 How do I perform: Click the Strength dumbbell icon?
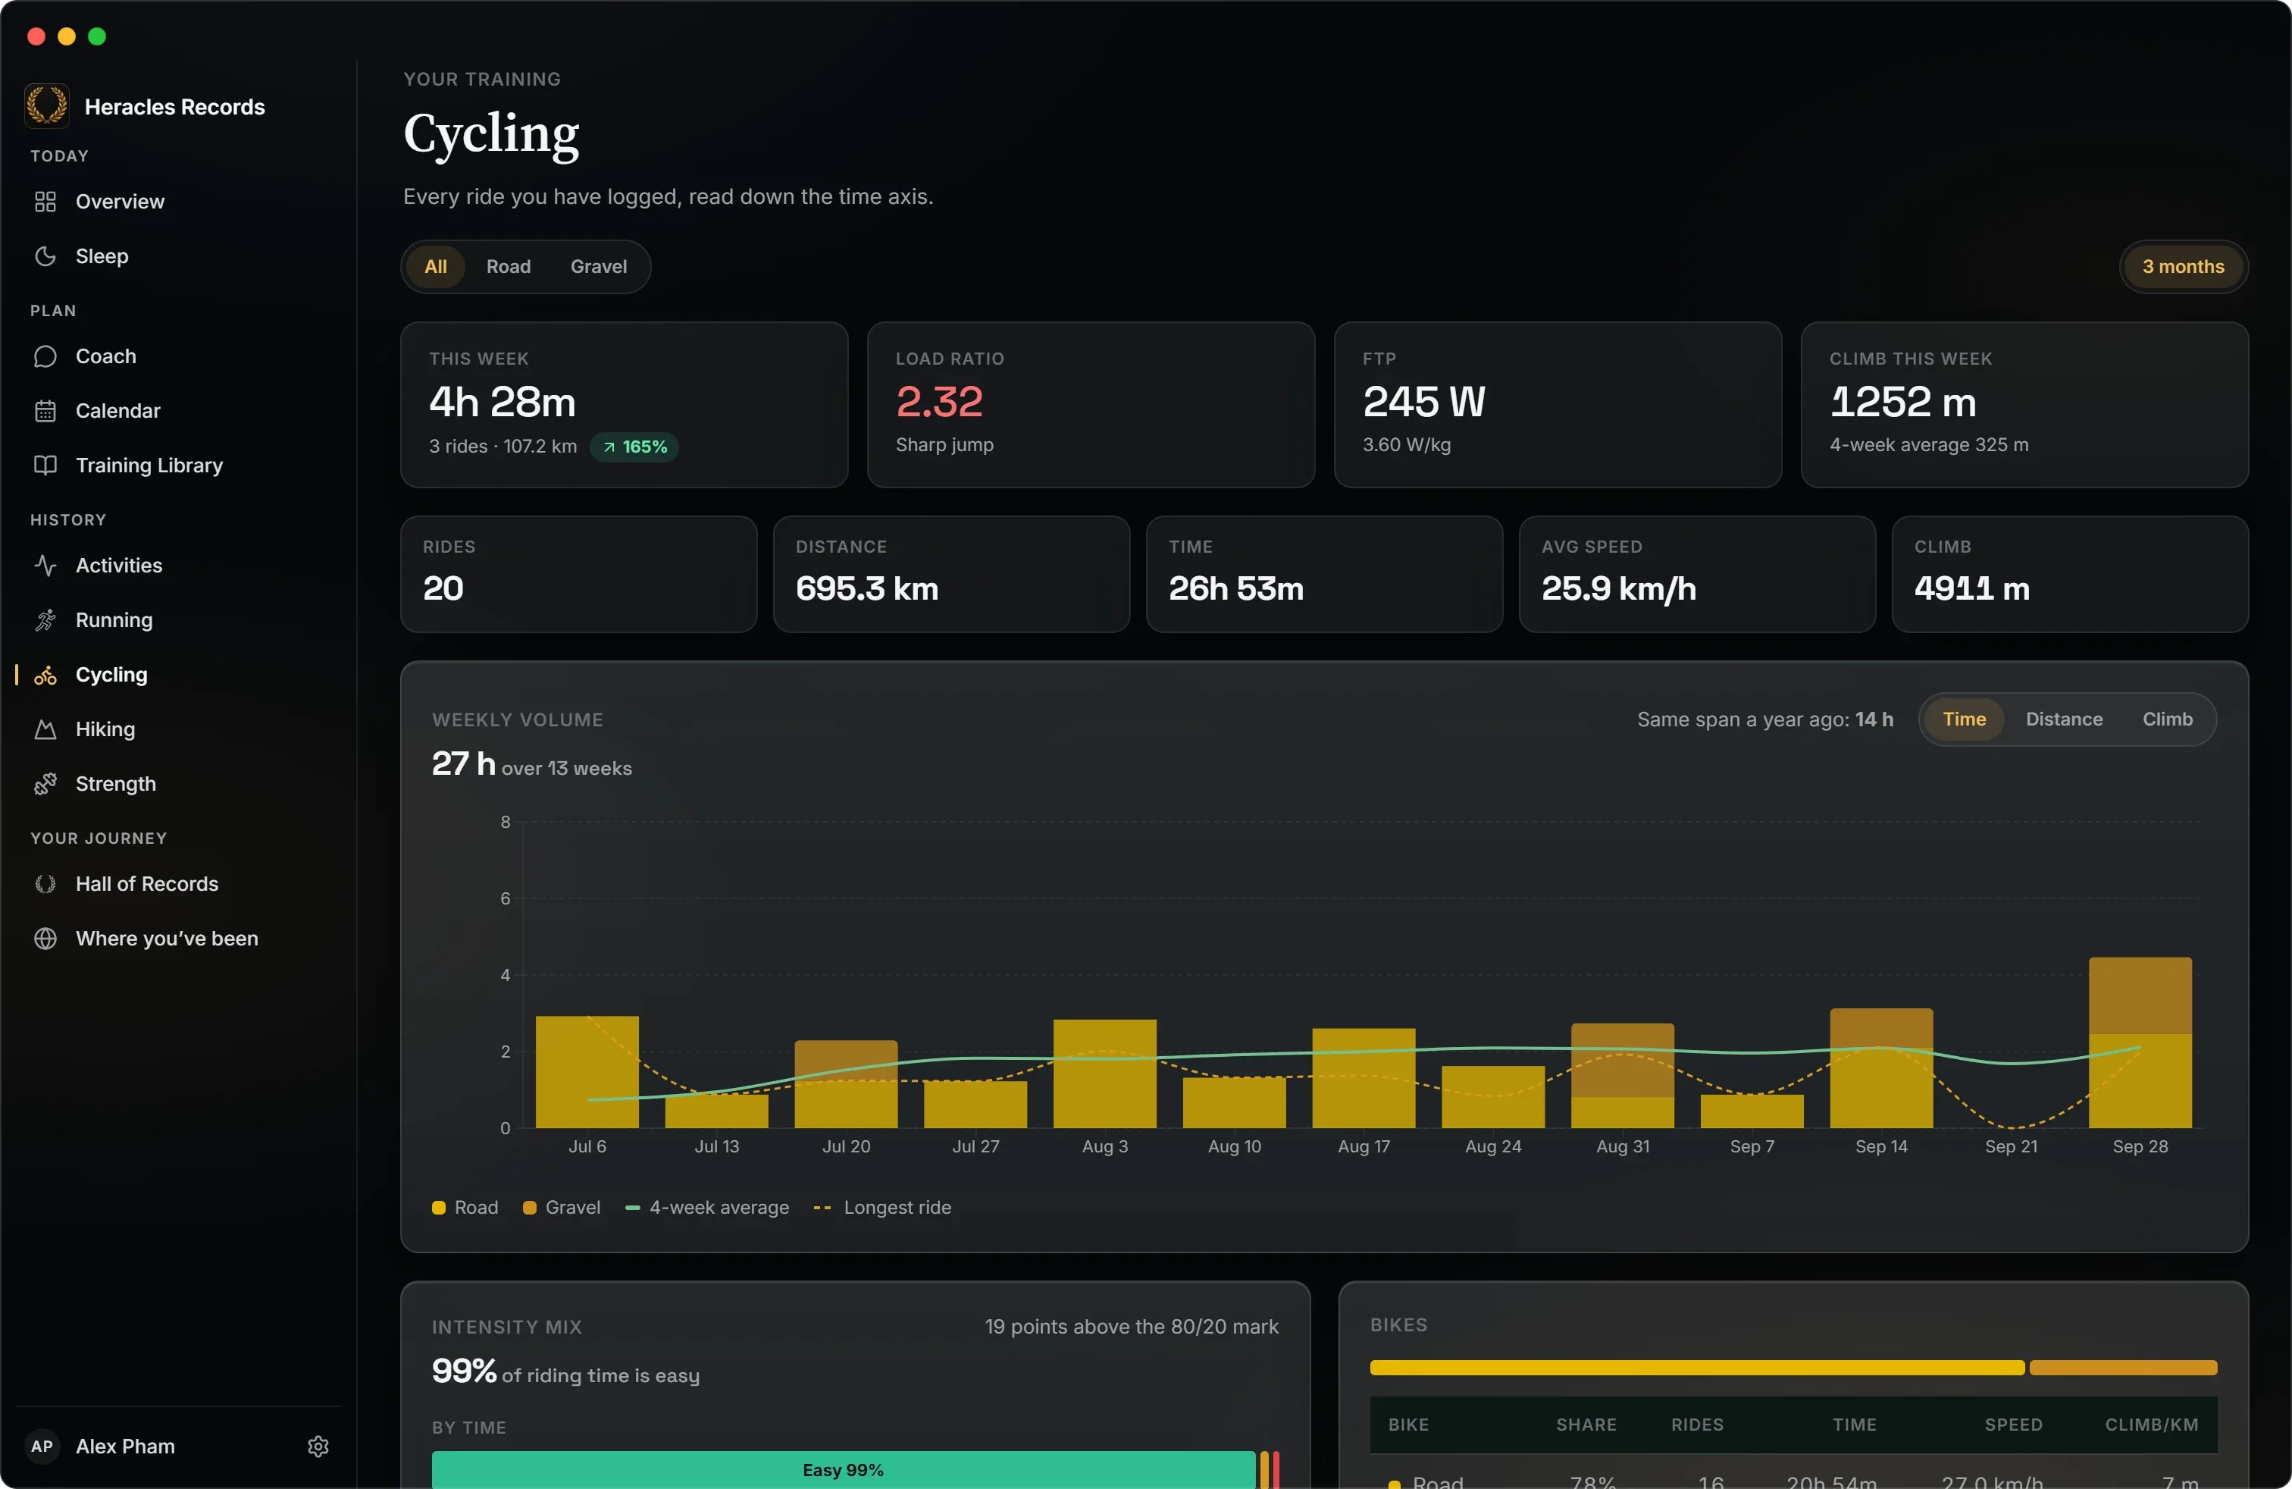pyautogui.click(x=45, y=784)
